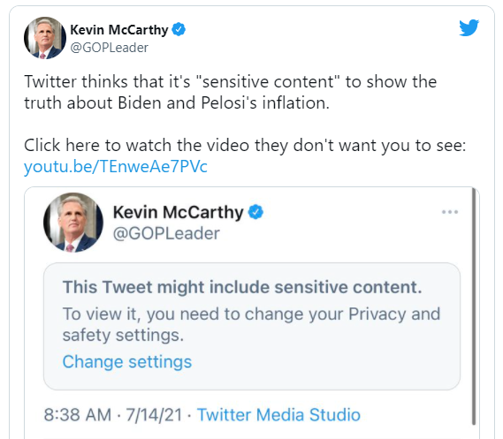Open the youtu.be/TEnweAe7PVc link
The image size is (503, 439).
[116, 167]
